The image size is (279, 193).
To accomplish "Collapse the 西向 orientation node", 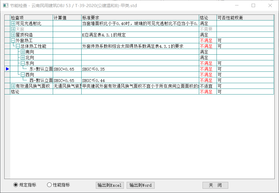I will pyautogui.click(x=23, y=75).
